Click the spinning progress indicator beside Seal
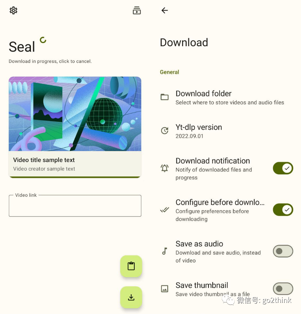The width and height of the screenshot is (301, 314). coord(43,40)
